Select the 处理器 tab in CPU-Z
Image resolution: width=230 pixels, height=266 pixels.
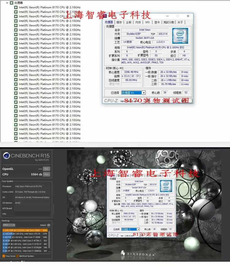(x=109, y=22)
